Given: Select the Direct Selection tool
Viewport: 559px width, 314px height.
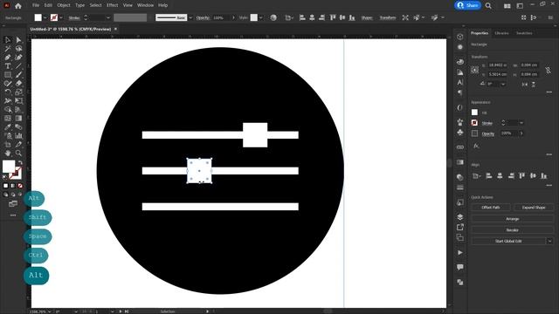Looking at the screenshot, I should pos(18,40).
